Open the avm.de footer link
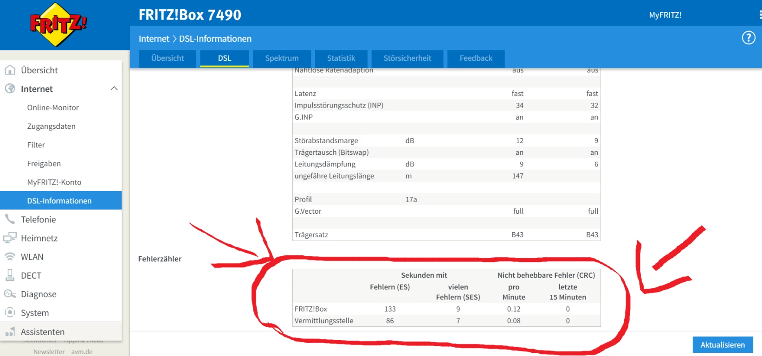The height and width of the screenshot is (356, 762). (82, 352)
